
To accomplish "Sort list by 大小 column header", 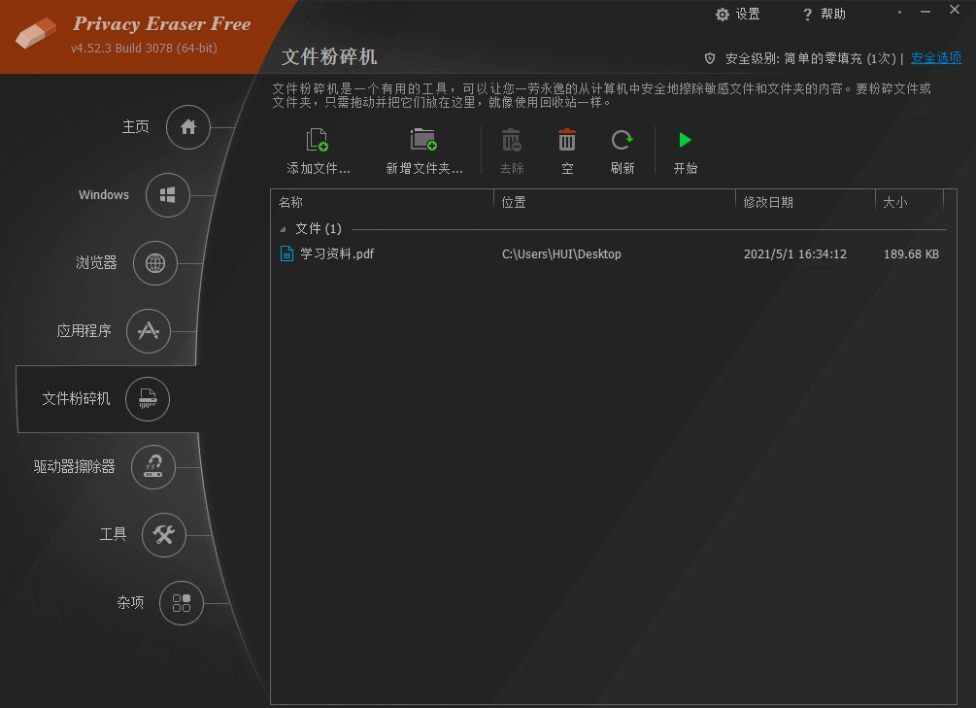I will 909,202.
